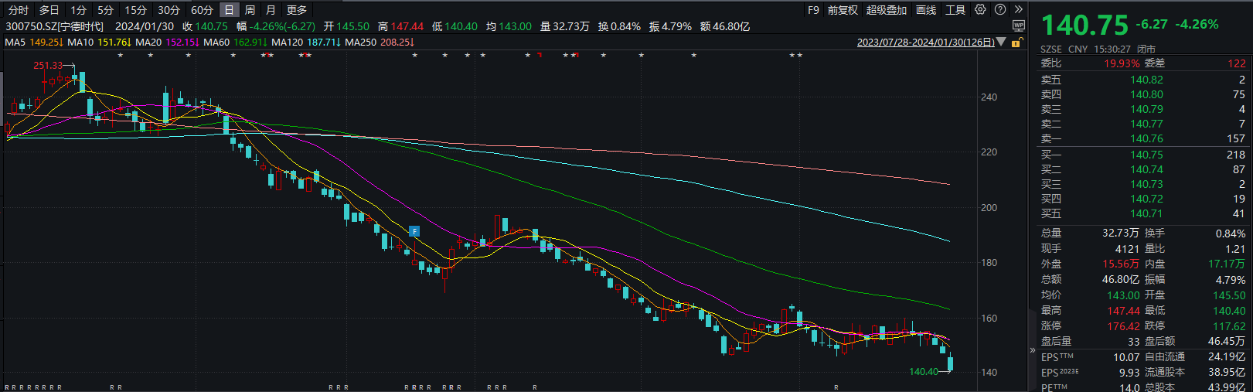This screenshot has height=392, width=1253.
Task: Toggle 超级叠加 overlay mode
Action: [886, 10]
